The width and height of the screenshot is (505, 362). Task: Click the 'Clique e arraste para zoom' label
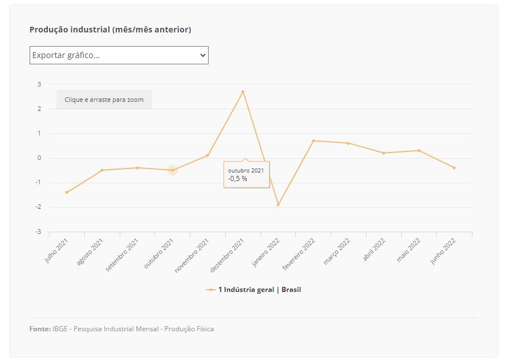pos(104,100)
